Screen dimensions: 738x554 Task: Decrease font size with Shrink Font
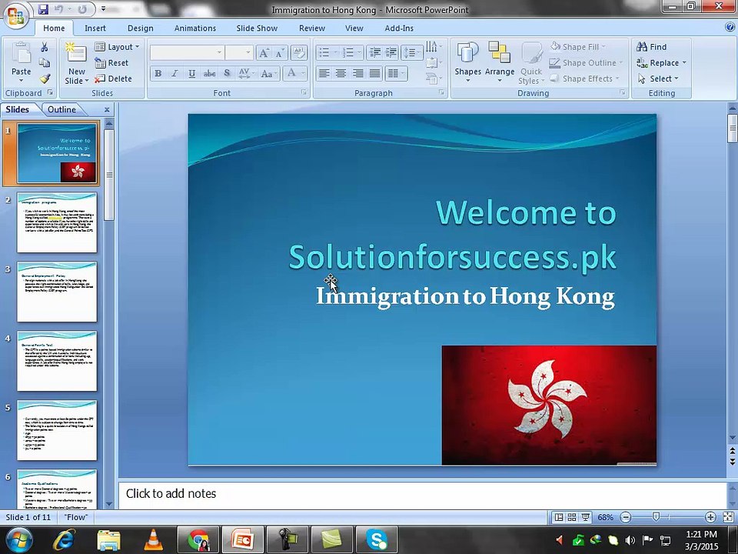pyautogui.click(x=279, y=53)
